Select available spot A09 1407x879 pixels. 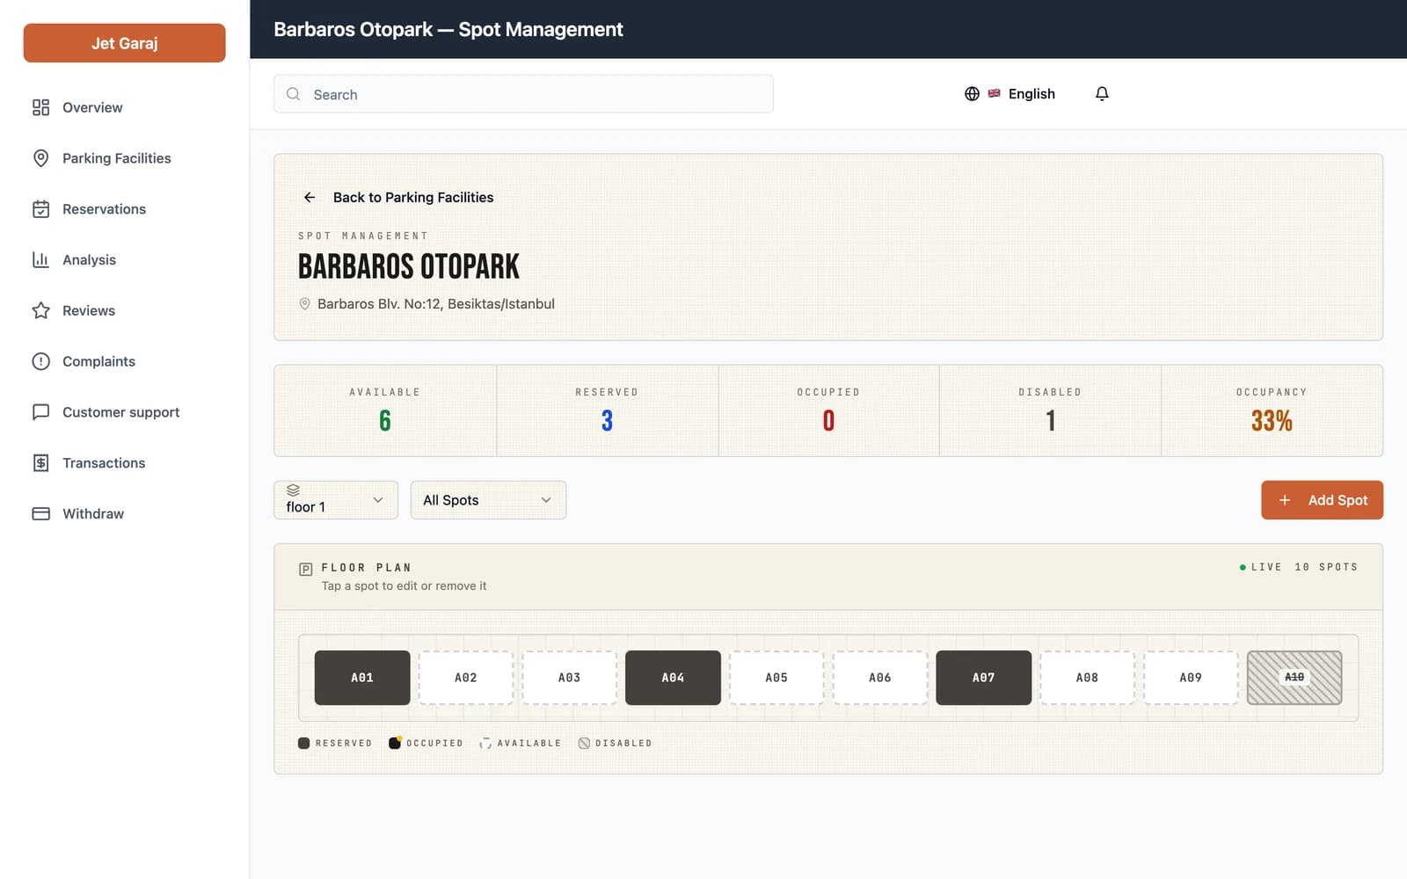(1191, 678)
